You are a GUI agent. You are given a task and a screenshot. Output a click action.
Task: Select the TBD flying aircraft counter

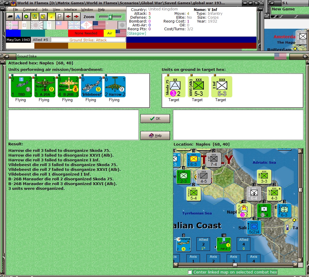[21, 87]
